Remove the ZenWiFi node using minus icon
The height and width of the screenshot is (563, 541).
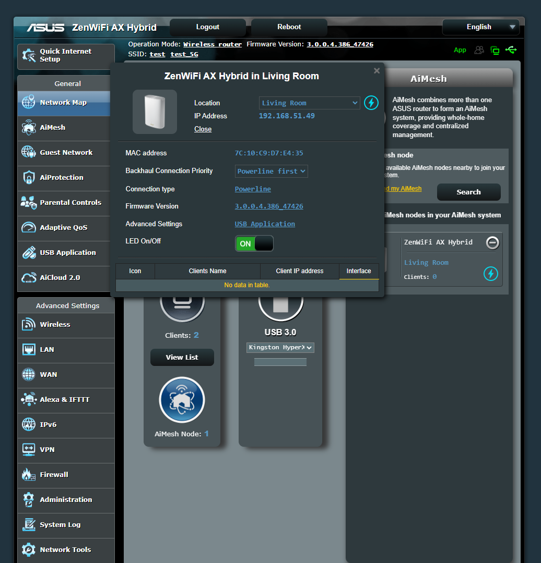click(x=492, y=242)
